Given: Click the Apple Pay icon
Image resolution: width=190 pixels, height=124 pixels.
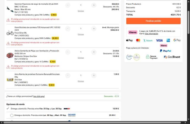Looking at the screenshot, I should pos(129,40).
